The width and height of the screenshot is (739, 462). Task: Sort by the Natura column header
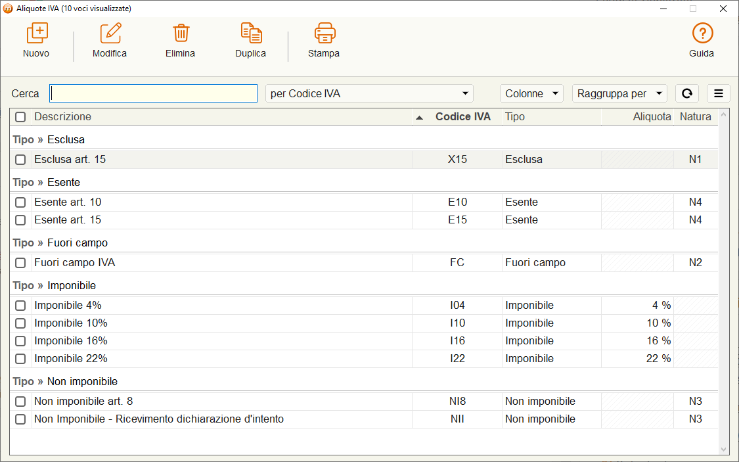(696, 117)
